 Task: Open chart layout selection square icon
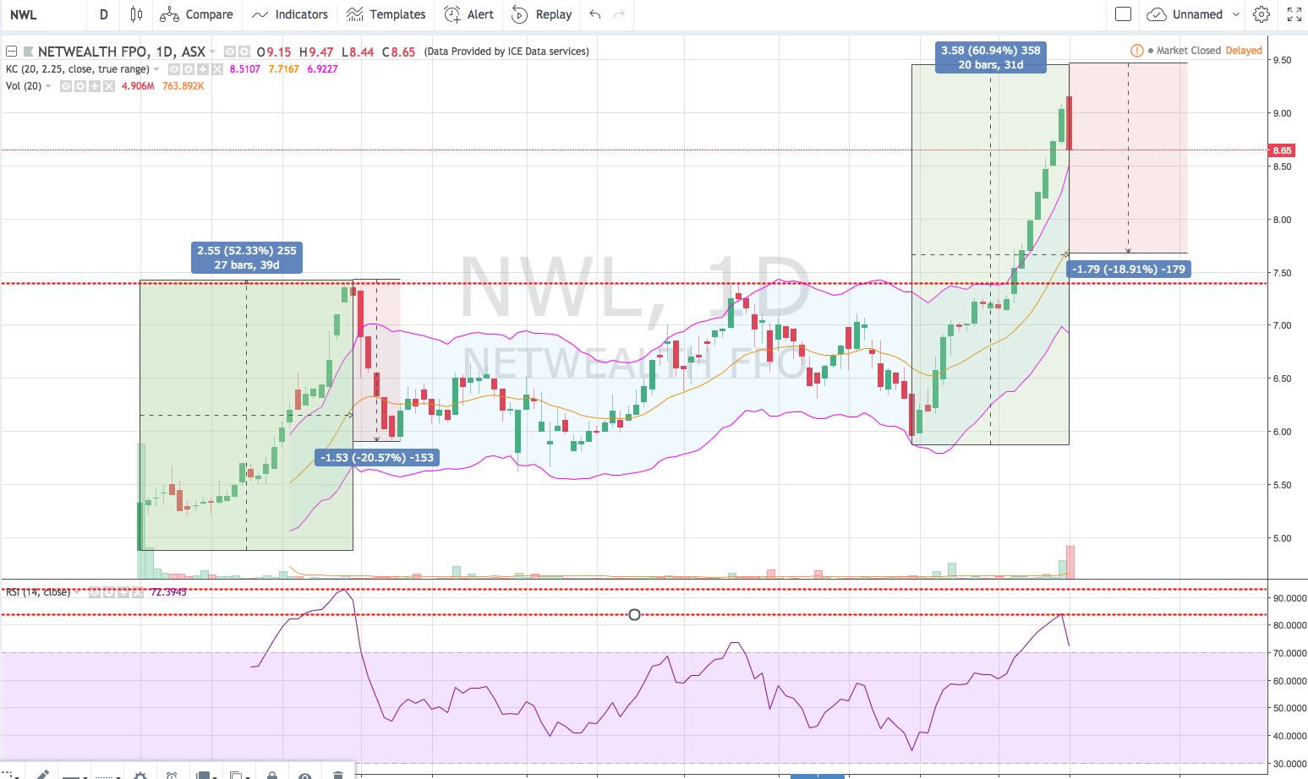point(1123,14)
